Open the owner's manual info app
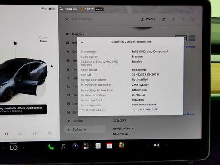The height and width of the screenshot is (165, 220). pyautogui.click(x=98, y=146)
